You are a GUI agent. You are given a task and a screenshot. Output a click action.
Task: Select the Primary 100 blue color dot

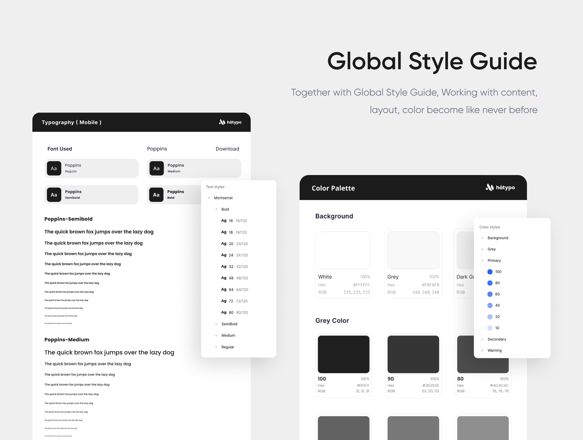pyautogui.click(x=490, y=271)
